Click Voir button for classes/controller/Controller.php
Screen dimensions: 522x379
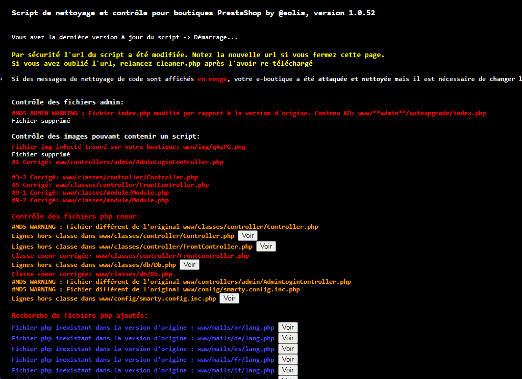247,236
